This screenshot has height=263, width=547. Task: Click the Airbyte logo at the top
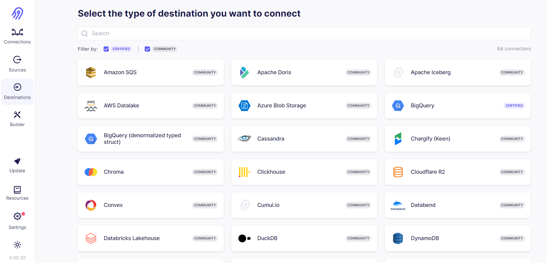click(17, 13)
